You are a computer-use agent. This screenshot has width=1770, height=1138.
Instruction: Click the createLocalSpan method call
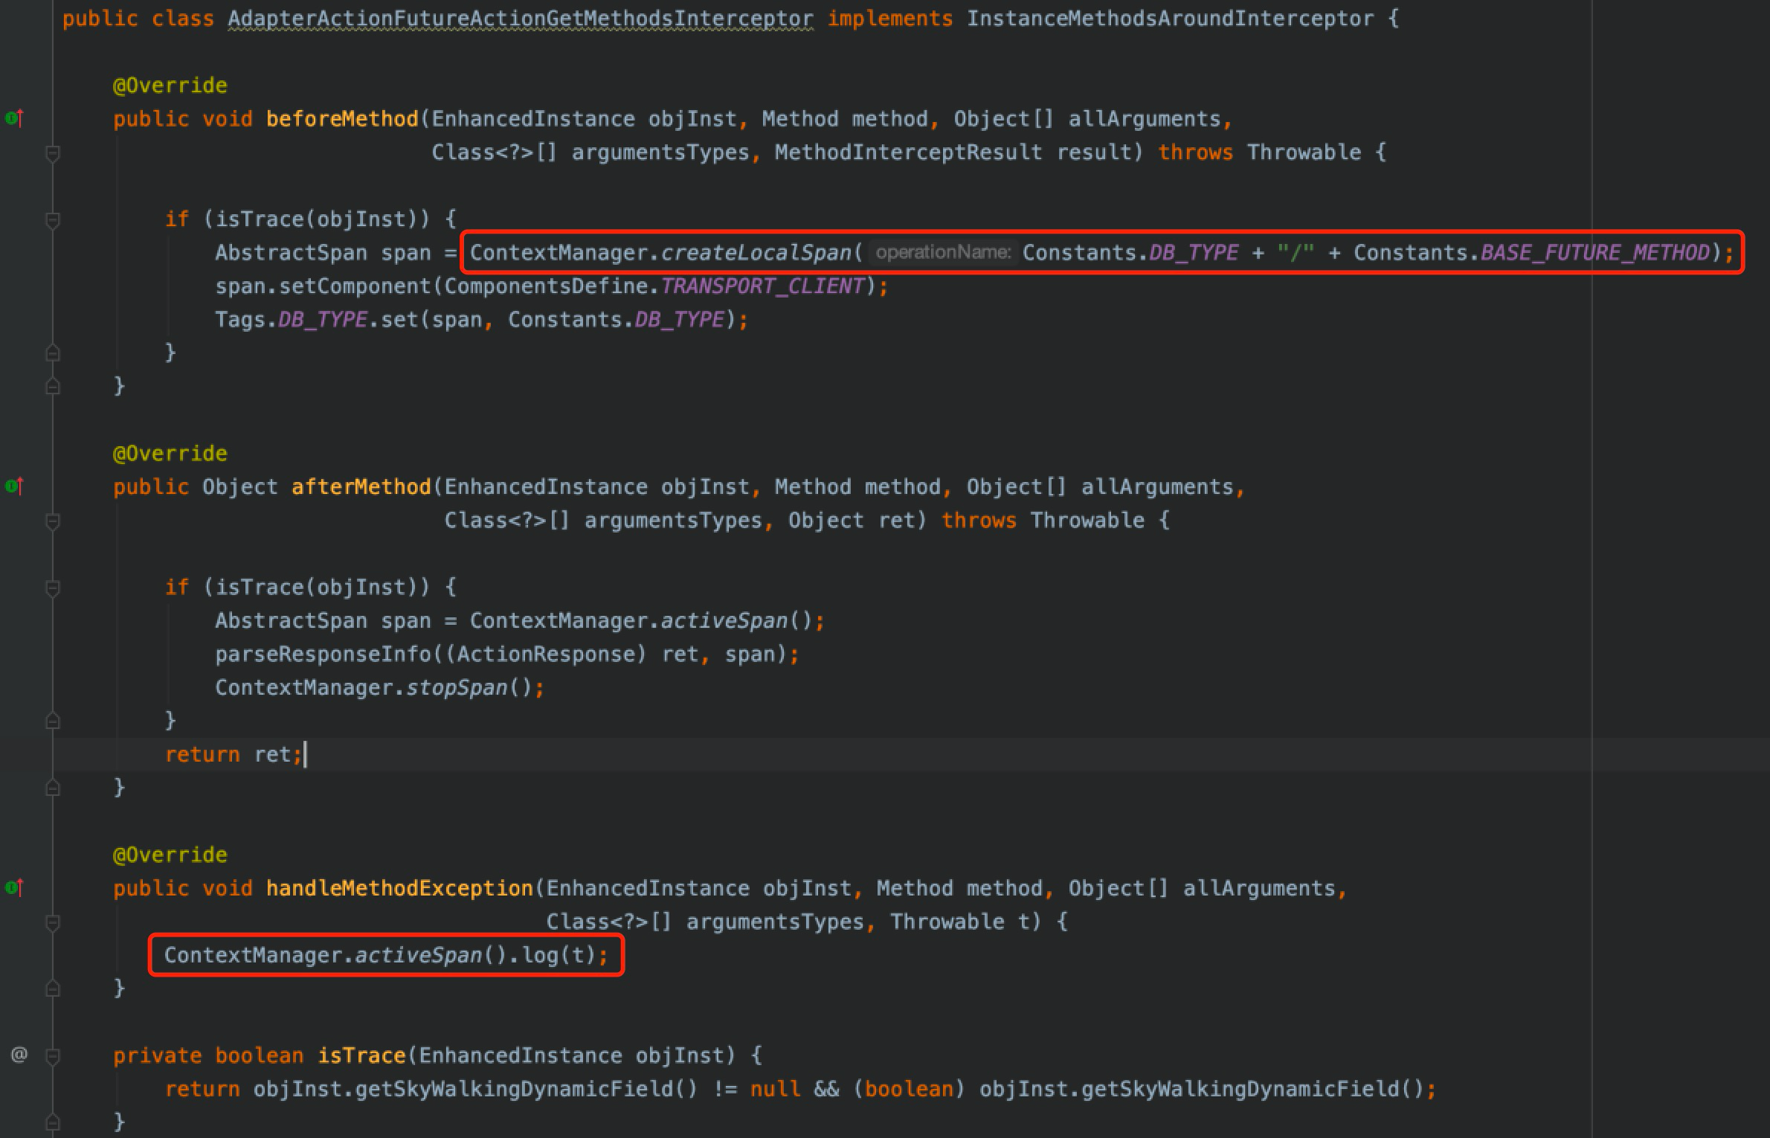(x=756, y=253)
